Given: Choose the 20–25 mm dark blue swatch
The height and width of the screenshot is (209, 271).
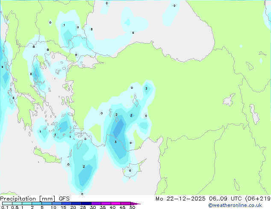Looking at the screenshot, I should [x=76, y=203].
